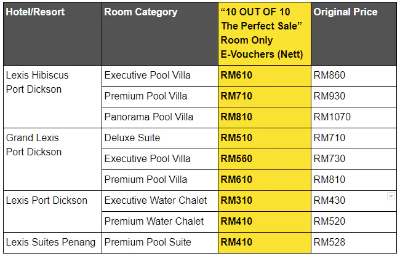Click the RM560 voucher price cell
Image resolution: width=400 pixels, height=256 pixels.
click(265, 159)
